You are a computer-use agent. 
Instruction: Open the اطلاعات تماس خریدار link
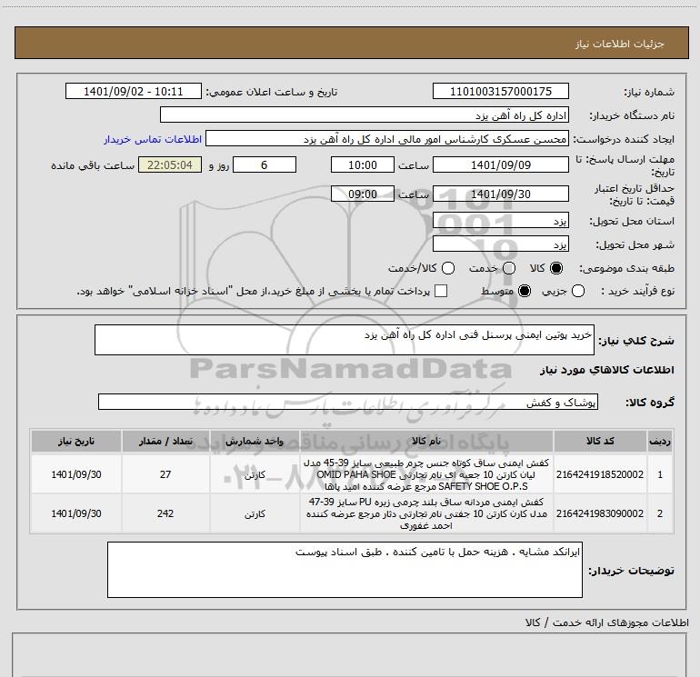point(153,139)
